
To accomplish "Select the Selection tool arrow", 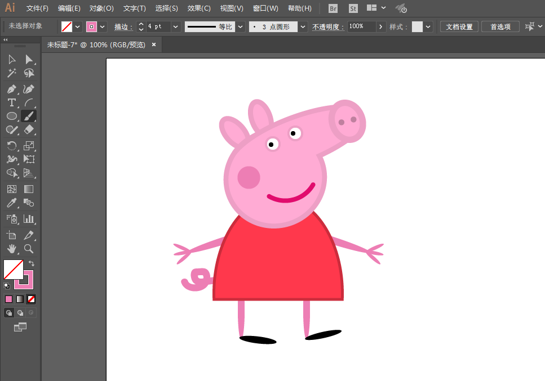I will [x=12, y=60].
